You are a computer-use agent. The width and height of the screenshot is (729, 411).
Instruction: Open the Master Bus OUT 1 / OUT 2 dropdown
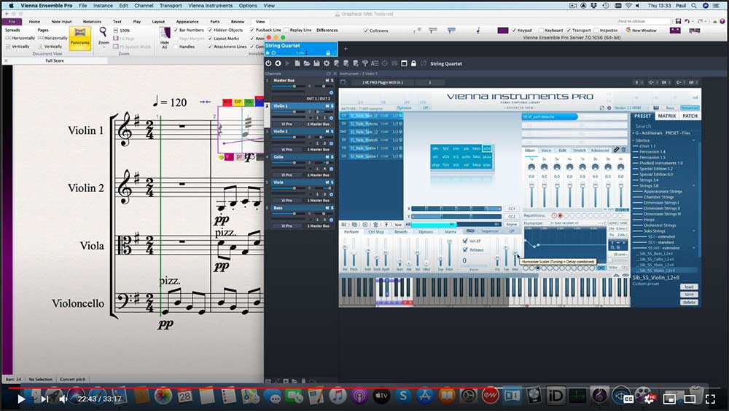318,98
